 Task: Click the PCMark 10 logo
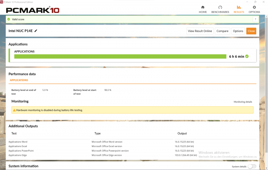point(30,10)
